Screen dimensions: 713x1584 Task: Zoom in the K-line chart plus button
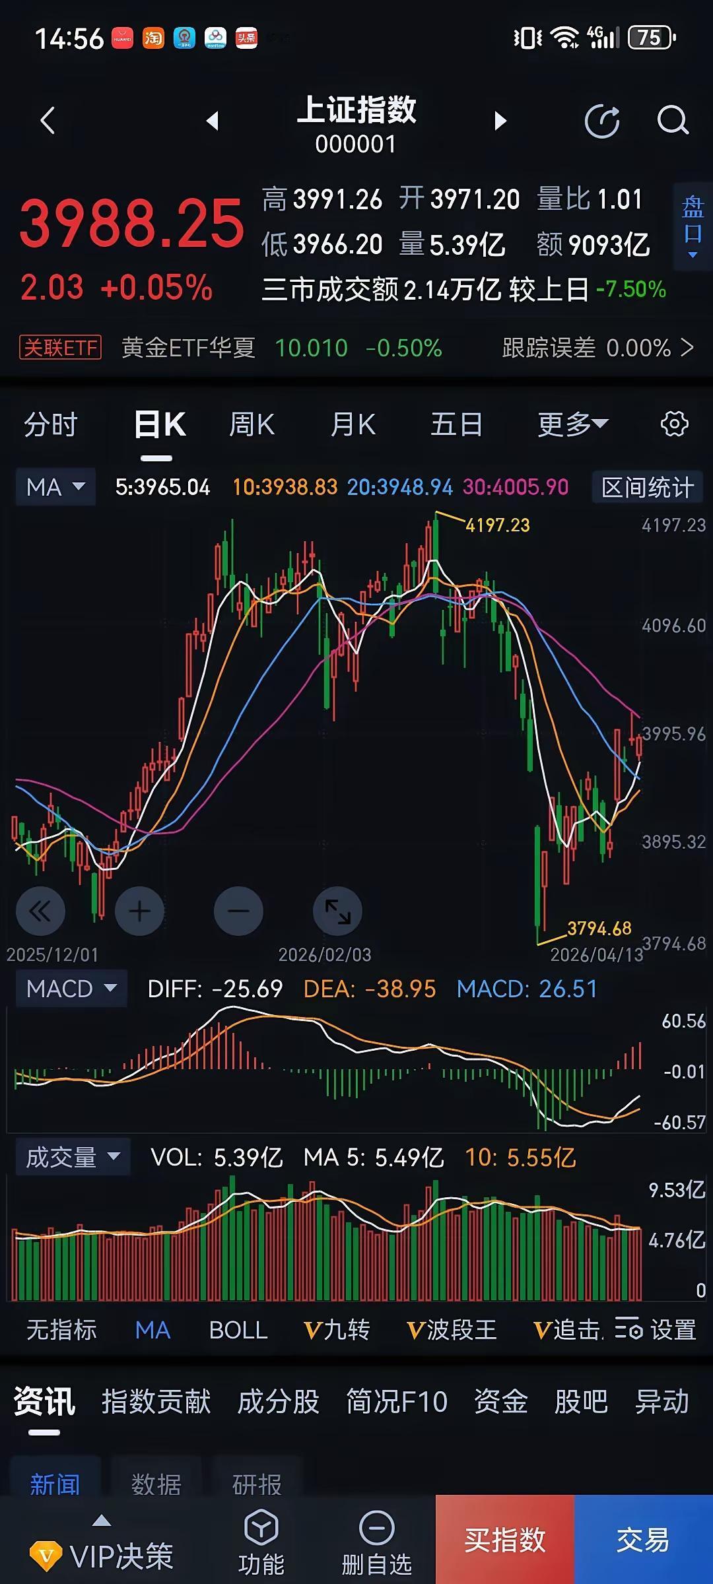coord(139,911)
